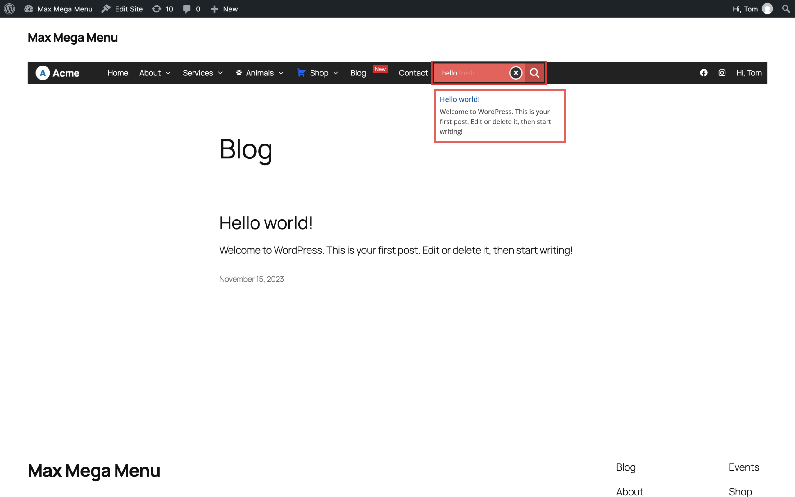Open the Facebook icon link
Viewport: 795px width, 497px height.
point(704,73)
